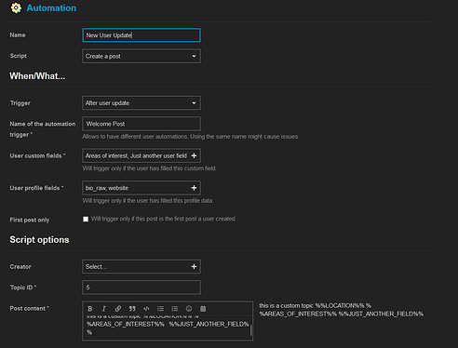
Task: Click the When/What... section heading
Action: (x=37, y=76)
